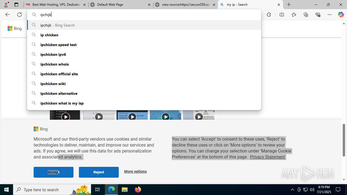Image resolution: width=347 pixels, height=195 pixels.
Task: Open the Browser essentials heart icon
Action: pos(318,15)
